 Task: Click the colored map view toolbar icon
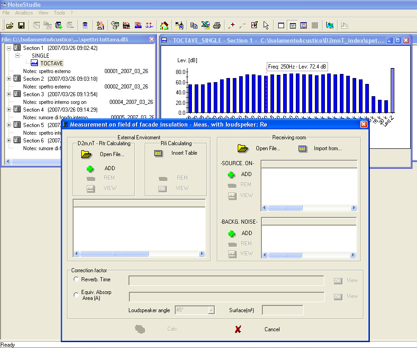click(x=330, y=25)
